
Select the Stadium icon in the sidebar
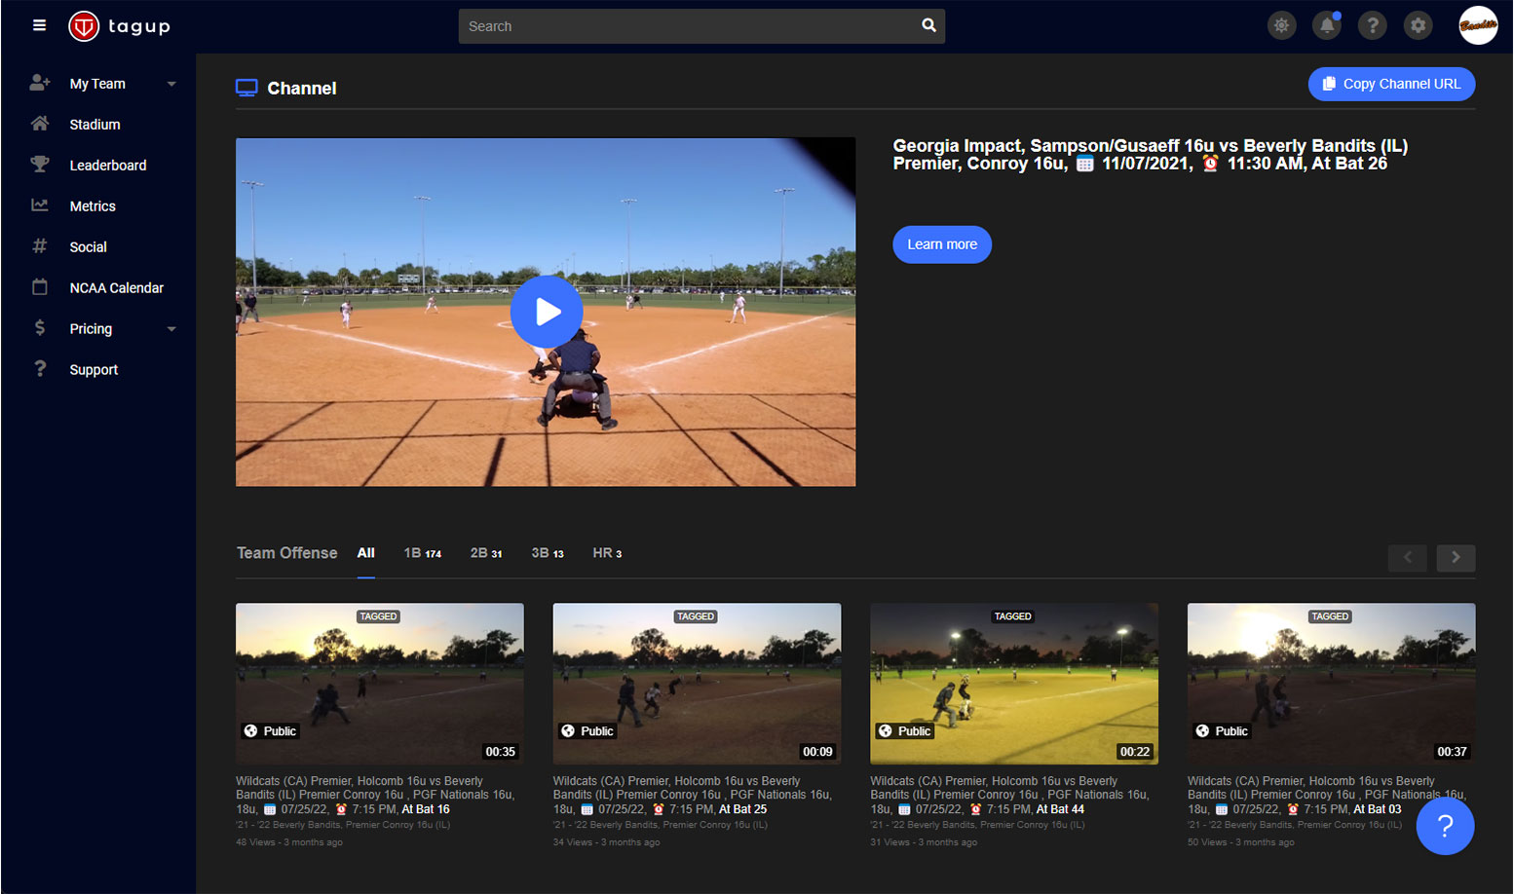(39, 124)
